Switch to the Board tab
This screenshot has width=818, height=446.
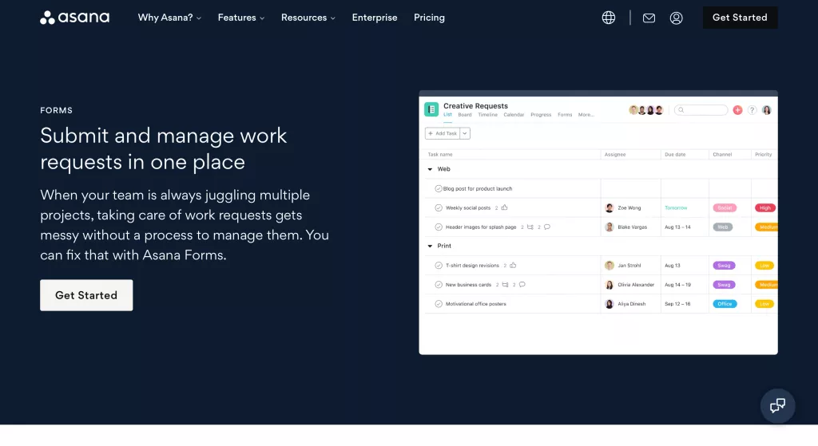point(465,115)
